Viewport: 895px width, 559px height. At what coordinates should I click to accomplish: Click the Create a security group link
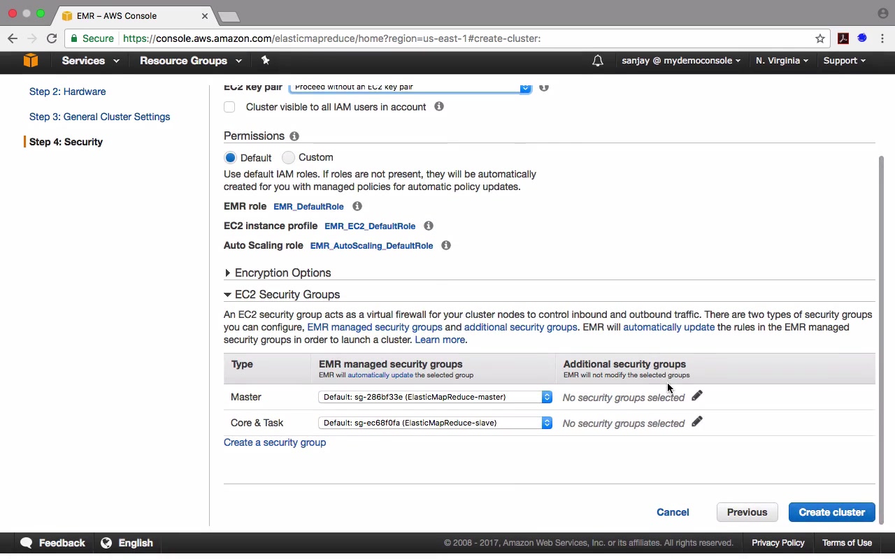pos(275,442)
